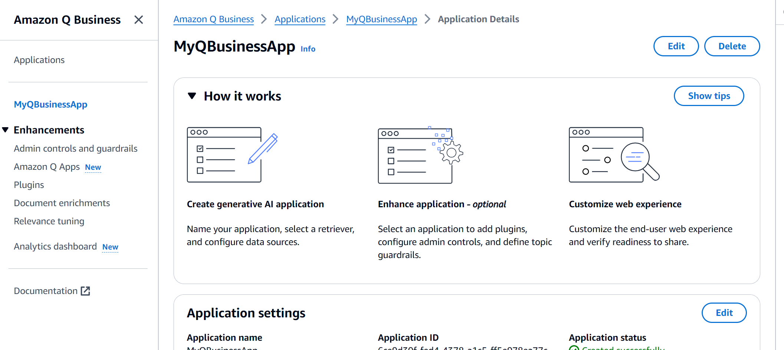Click the Enhance application gear illustration
Image resolution: width=784 pixels, height=350 pixels.
tap(421, 155)
